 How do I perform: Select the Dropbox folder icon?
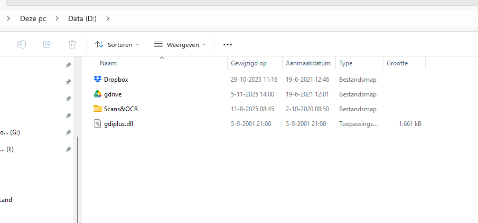tap(98, 80)
